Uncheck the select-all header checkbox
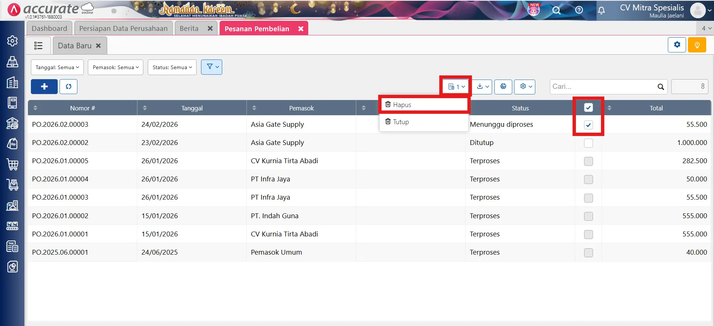 coord(588,108)
